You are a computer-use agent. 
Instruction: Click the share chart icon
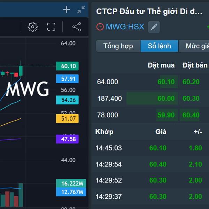tap(77, 27)
